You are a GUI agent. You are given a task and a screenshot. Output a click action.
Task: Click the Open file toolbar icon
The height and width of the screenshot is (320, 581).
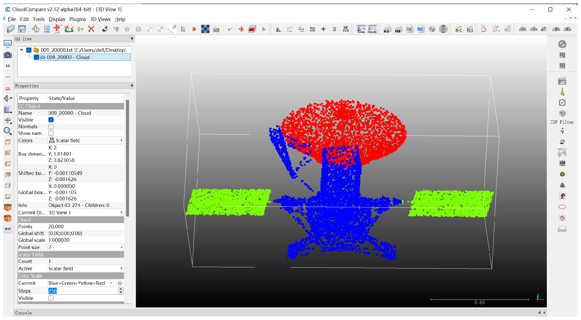click(10, 29)
